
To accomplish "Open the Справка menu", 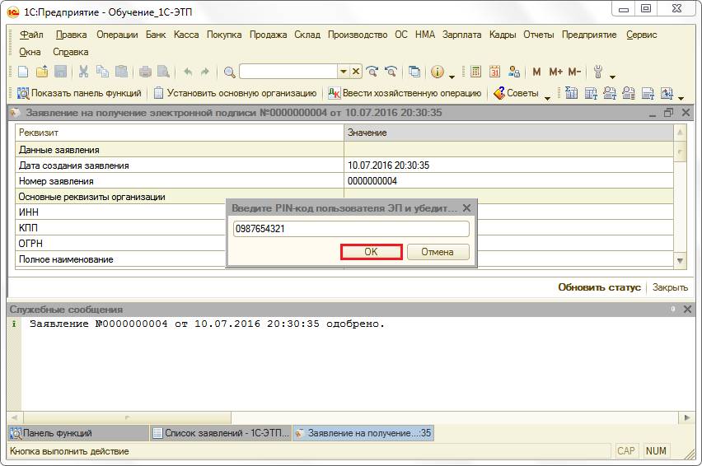I will [71, 52].
